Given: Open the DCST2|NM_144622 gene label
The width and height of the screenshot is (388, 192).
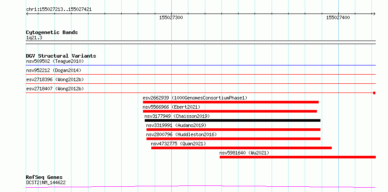Looking at the screenshot, I should pyautogui.click(x=46, y=183).
